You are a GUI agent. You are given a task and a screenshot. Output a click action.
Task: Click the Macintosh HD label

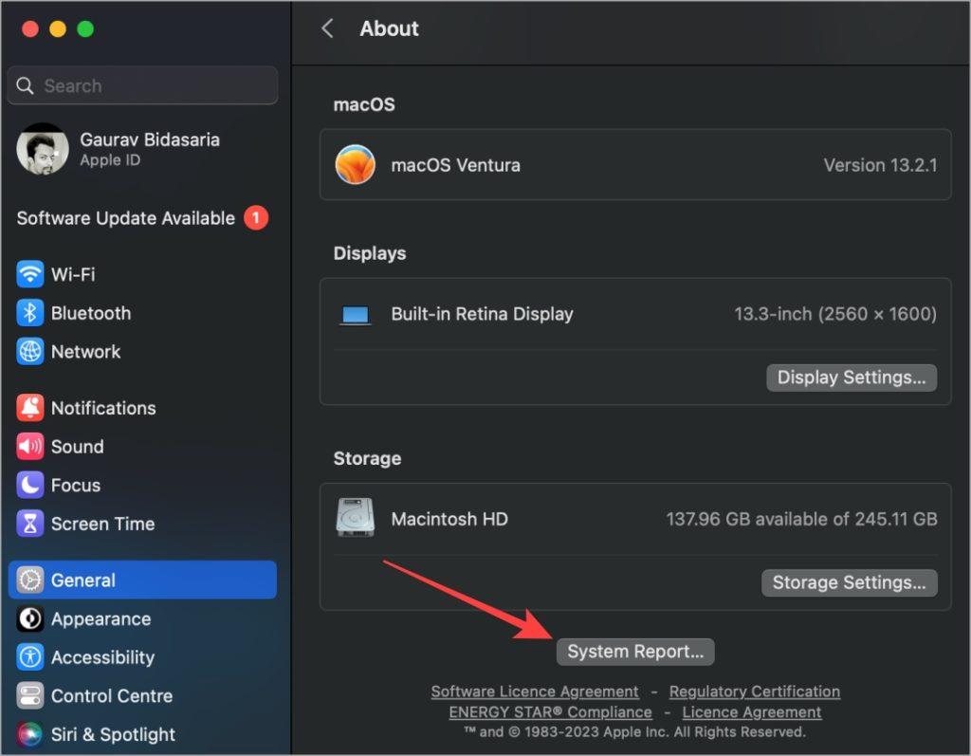point(449,519)
